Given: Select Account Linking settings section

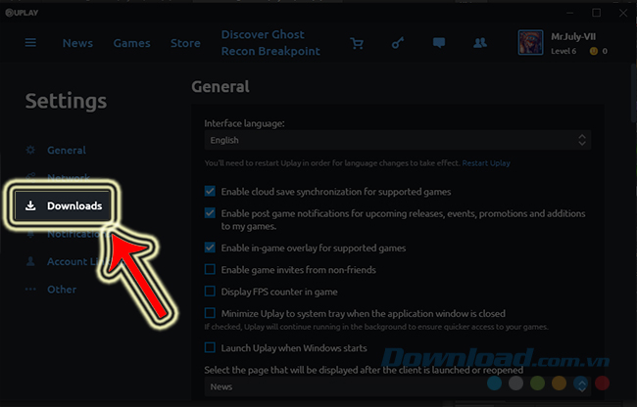Looking at the screenshot, I should [x=72, y=261].
